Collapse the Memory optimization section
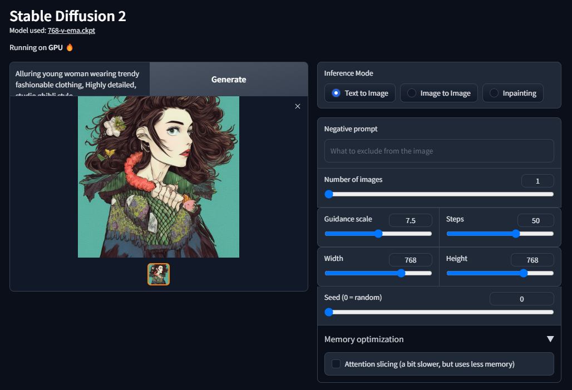Screen dimensions: 572x390 tap(550, 339)
